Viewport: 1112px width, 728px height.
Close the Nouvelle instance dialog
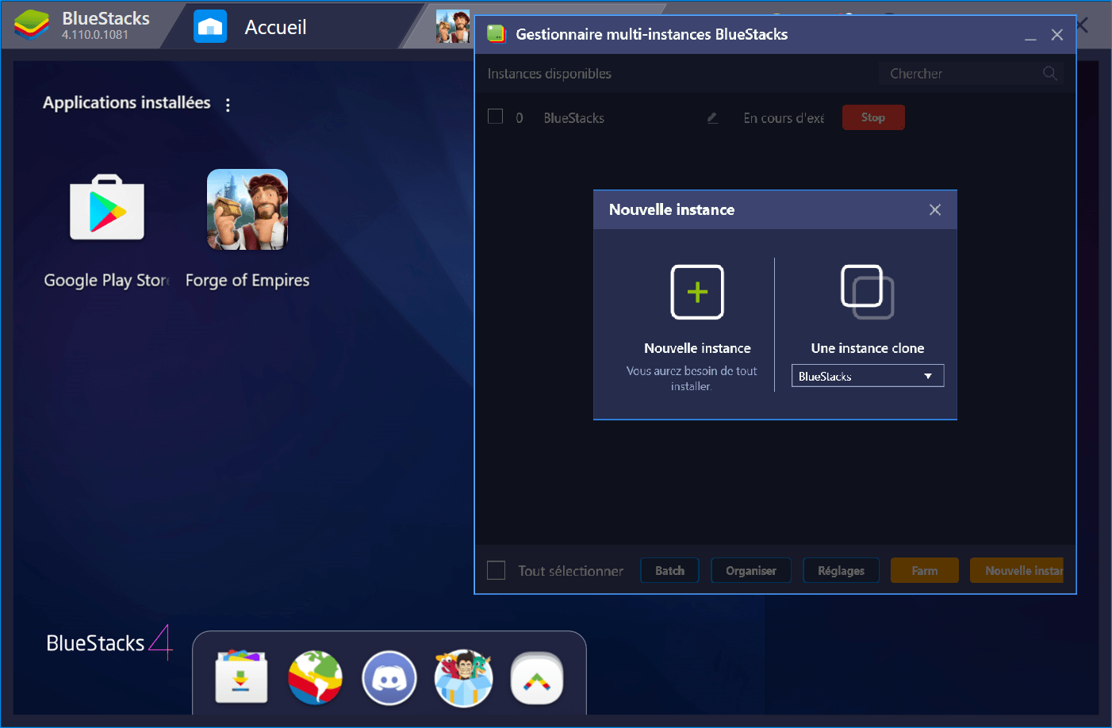[x=935, y=209]
